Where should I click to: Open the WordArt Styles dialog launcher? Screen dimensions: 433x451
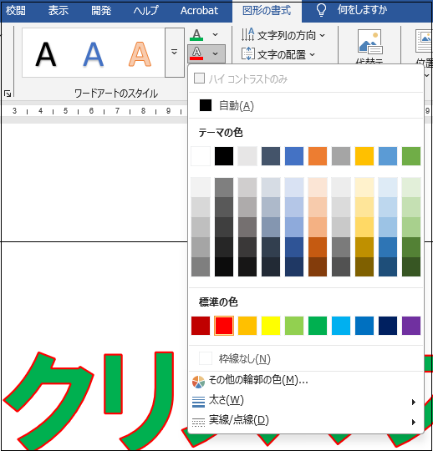[8, 94]
